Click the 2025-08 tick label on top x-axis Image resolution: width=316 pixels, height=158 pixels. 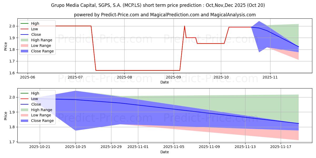124,77
